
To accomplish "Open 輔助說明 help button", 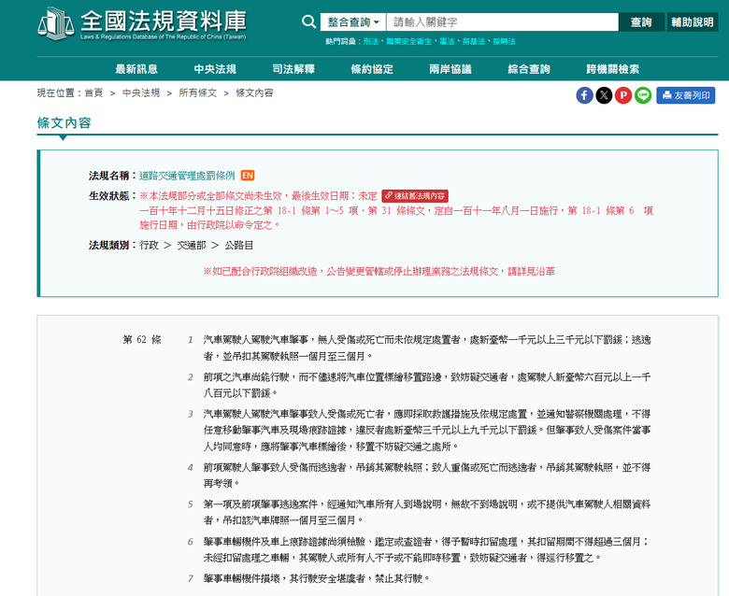I will point(693,21).
